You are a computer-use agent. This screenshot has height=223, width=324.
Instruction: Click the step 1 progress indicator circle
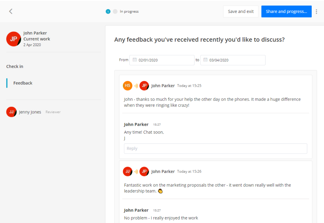(x=108, y=12)
